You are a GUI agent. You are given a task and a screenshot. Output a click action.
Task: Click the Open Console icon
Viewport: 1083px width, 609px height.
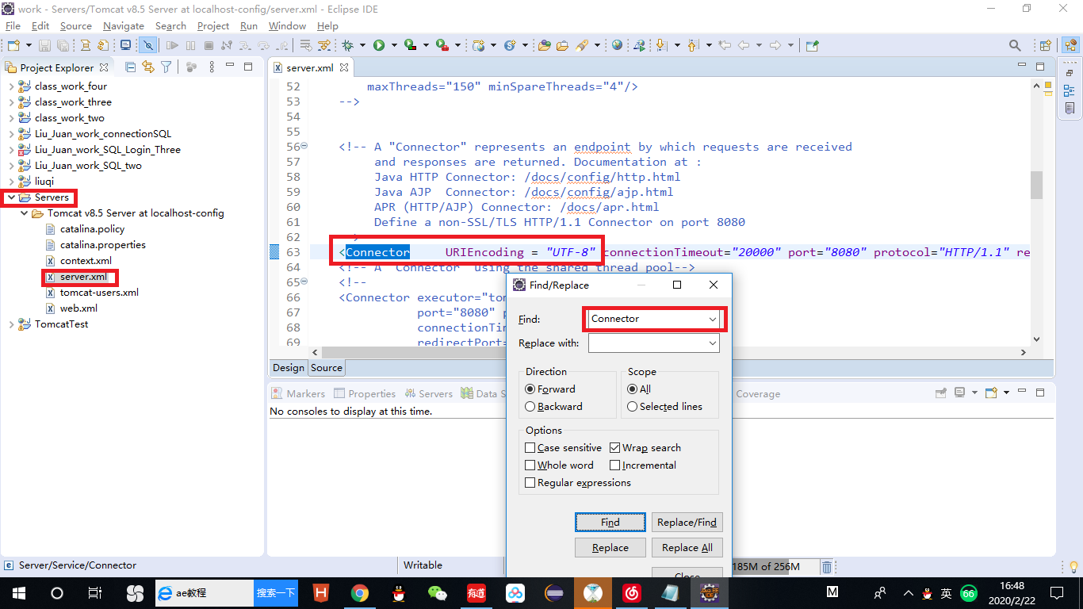[991, 393]
